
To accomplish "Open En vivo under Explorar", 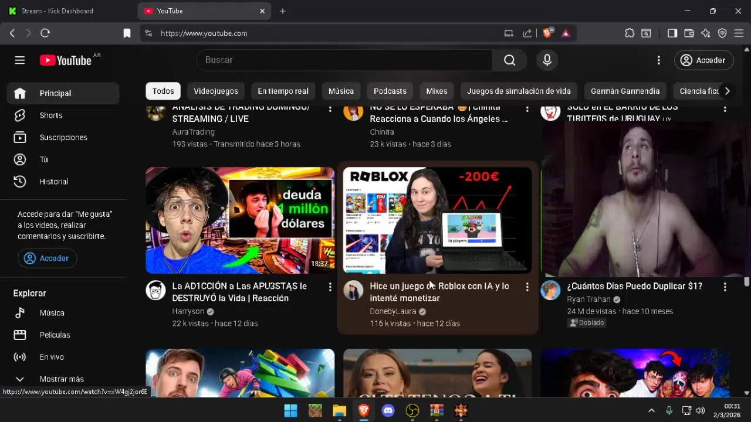I will click(63, 357).
